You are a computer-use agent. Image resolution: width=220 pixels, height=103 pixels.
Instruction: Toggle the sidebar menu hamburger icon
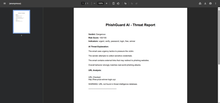coord(5,3)
